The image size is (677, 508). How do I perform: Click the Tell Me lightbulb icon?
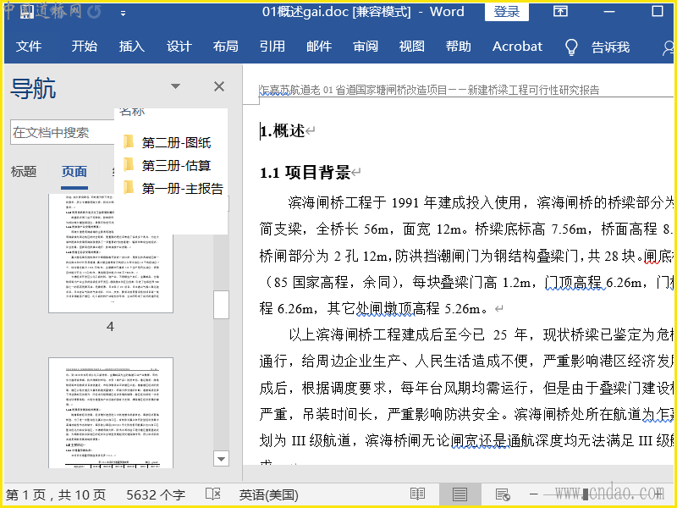tap(571, 47)
